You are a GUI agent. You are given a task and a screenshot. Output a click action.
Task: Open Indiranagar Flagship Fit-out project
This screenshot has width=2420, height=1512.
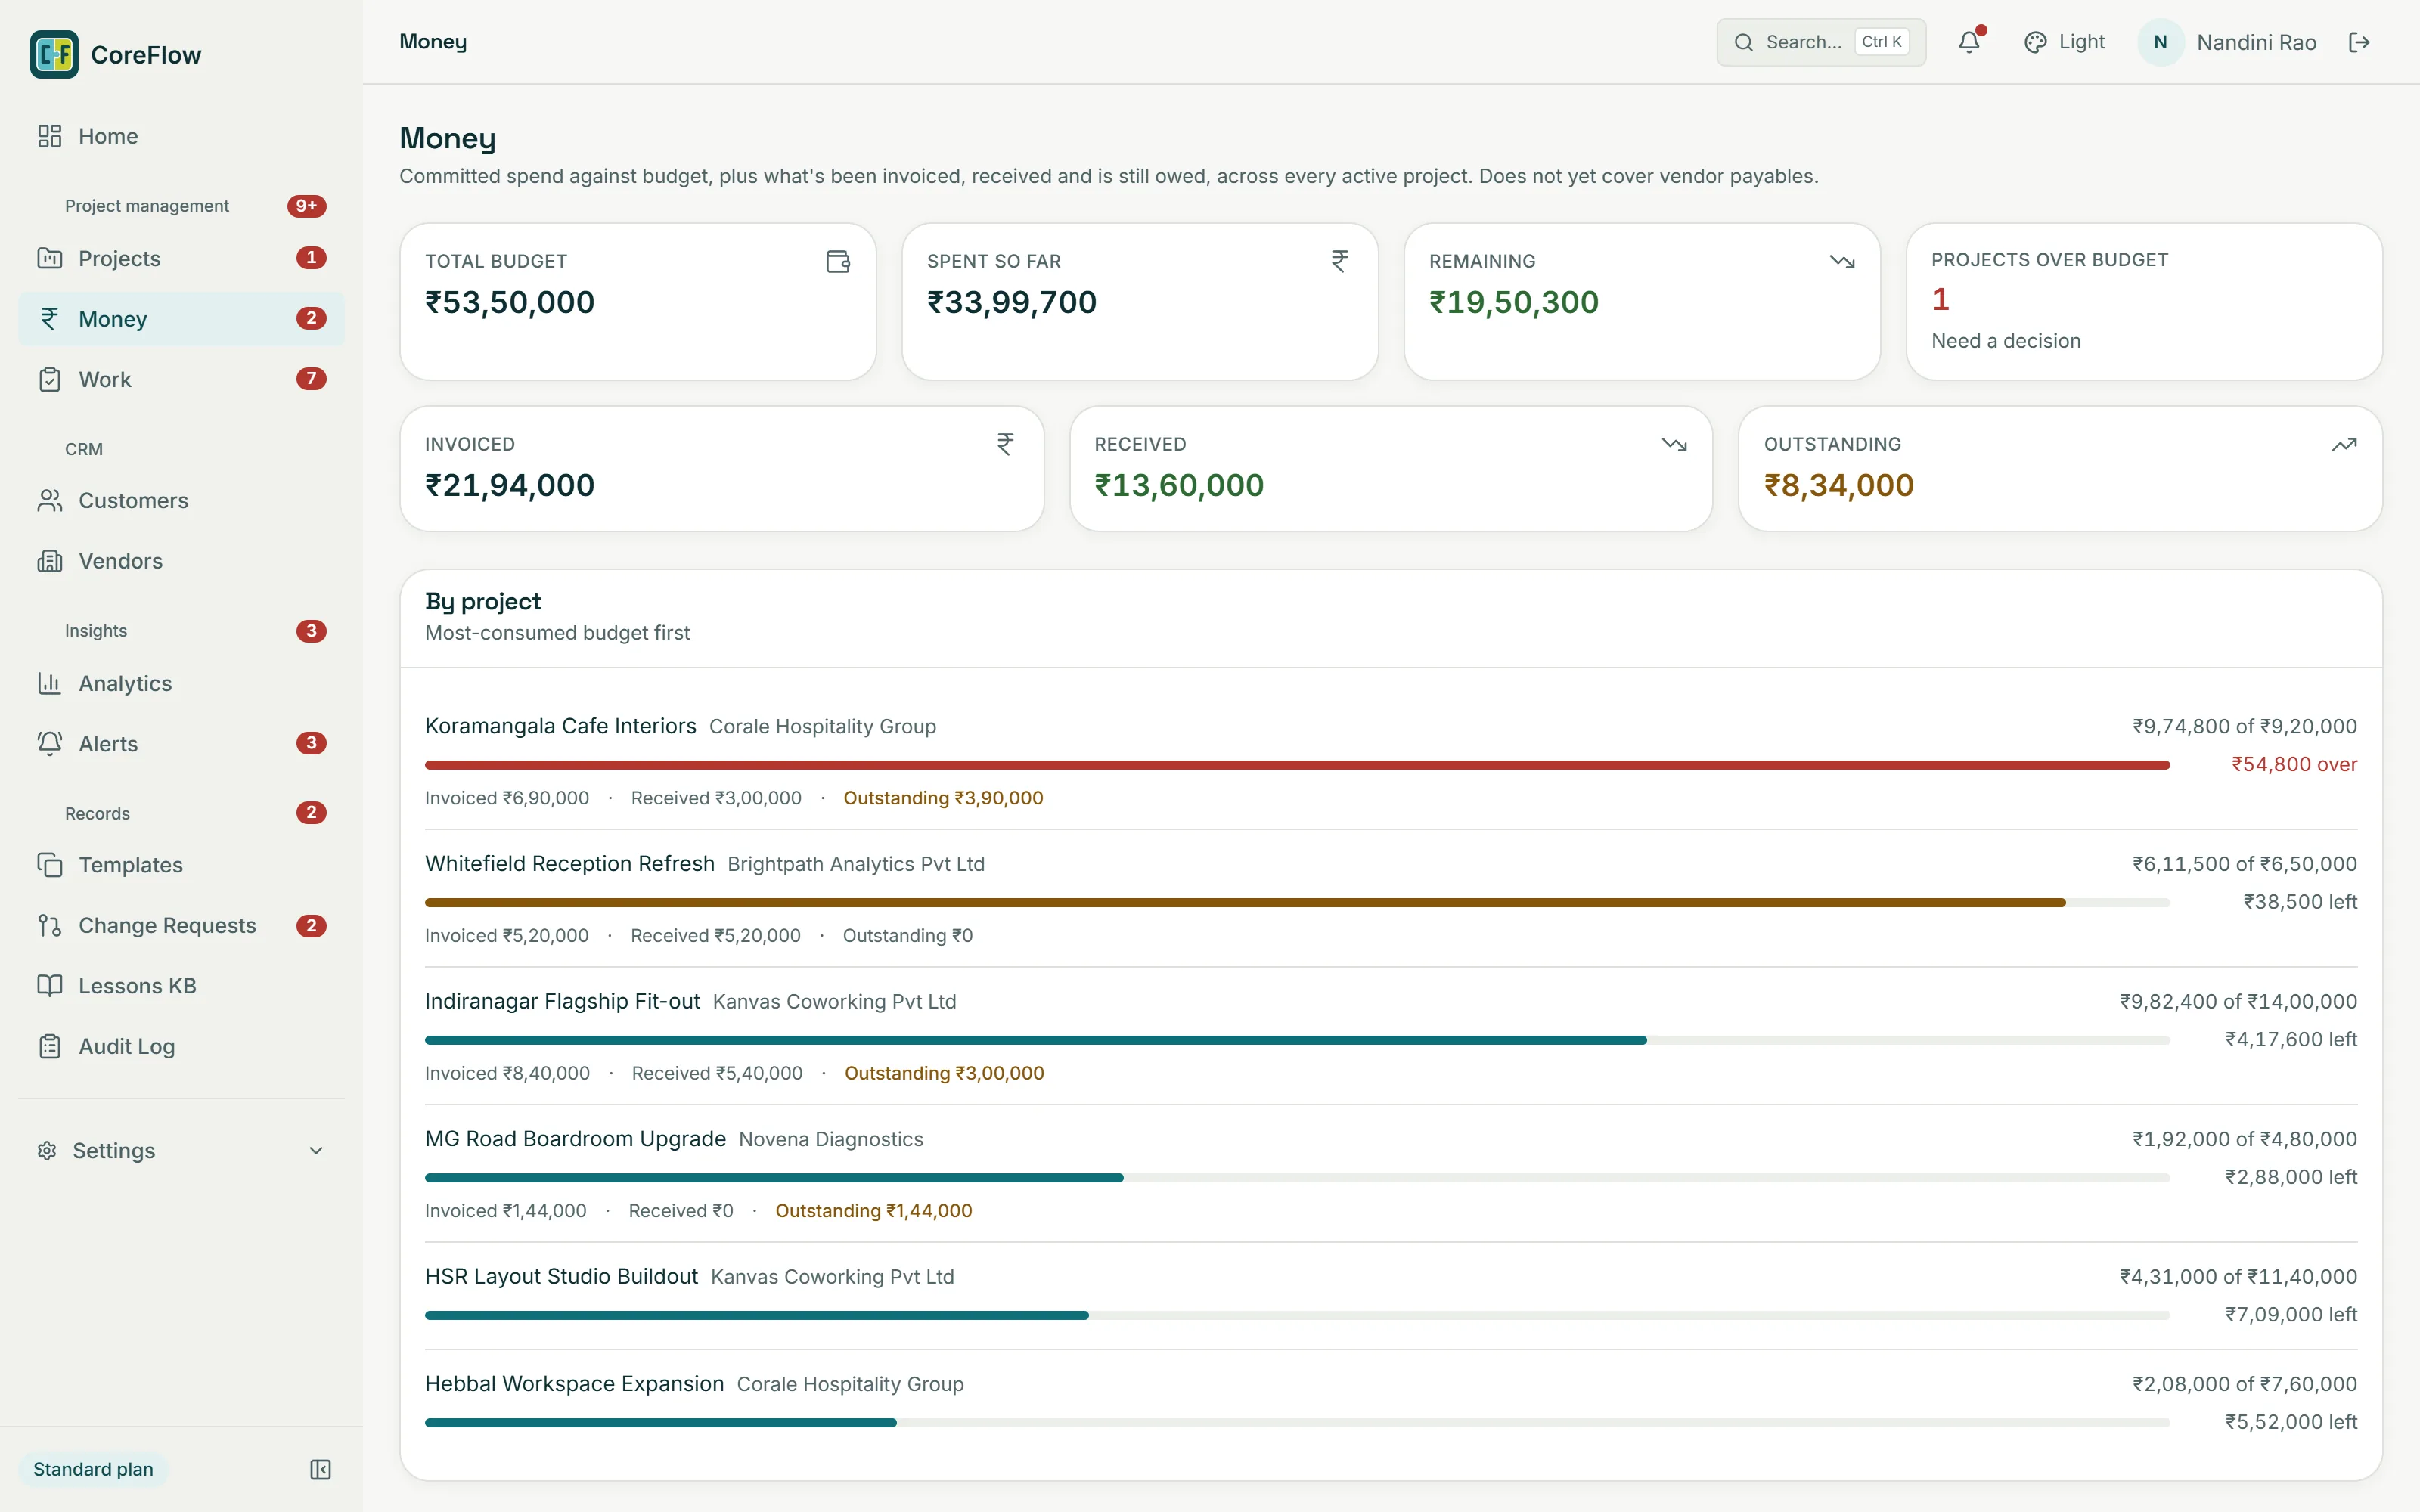[x=562, y=1001]
